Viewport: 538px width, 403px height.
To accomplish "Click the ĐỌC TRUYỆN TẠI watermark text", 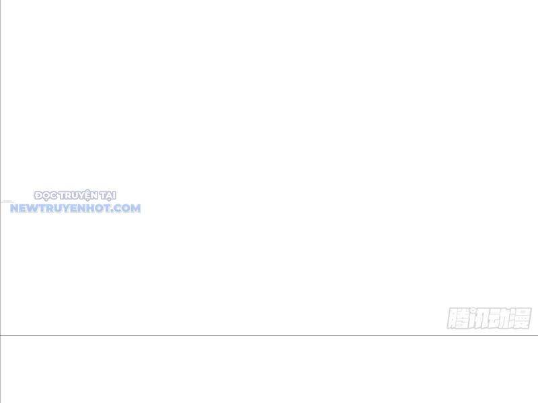I will pyautogui.click(x=75, y=195).
